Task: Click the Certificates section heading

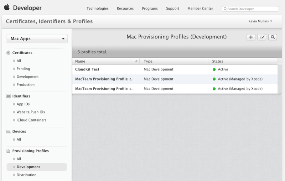Action: [22, 53]
